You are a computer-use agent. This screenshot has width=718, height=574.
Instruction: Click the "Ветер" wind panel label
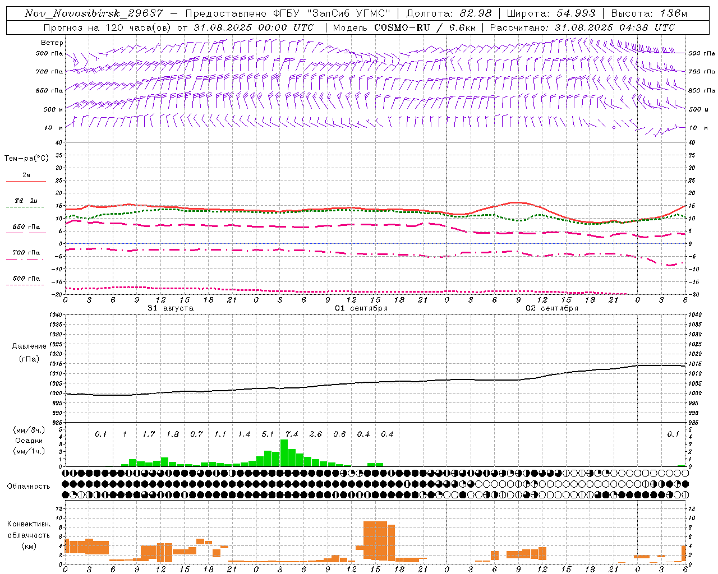tap(52, 43)
